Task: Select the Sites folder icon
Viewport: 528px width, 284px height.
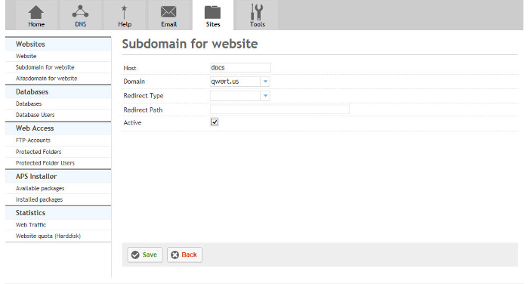Action: [212, 13]
